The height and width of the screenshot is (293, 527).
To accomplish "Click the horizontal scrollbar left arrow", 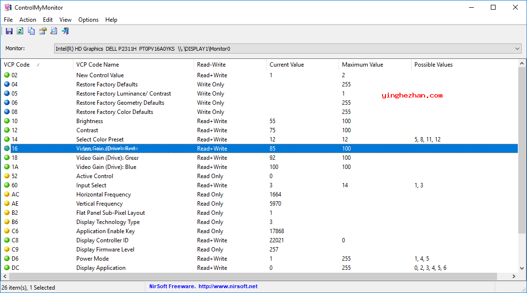I will pyautogui.click(x=5, y=276).
